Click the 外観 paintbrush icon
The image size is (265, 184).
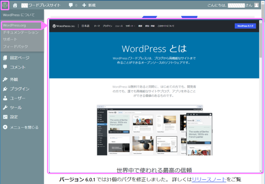click(x=5, y=79)
